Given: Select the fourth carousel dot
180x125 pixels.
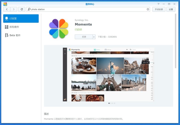Looking at the screenshot, I should (x=114, y=103).
